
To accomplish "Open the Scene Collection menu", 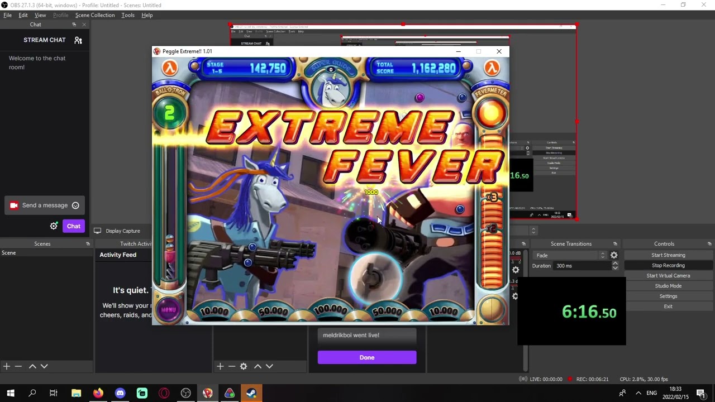I will coord(95,15).
